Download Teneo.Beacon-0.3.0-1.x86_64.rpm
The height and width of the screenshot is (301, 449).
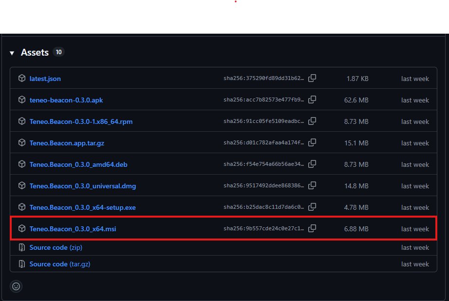click(x=81, y=121)
